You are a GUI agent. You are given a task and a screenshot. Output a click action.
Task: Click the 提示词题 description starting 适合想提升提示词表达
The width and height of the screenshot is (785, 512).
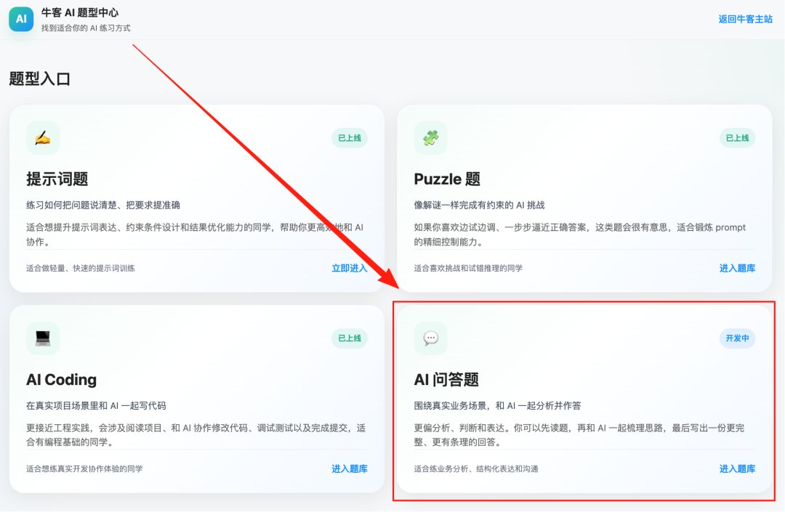pos(195,235)
